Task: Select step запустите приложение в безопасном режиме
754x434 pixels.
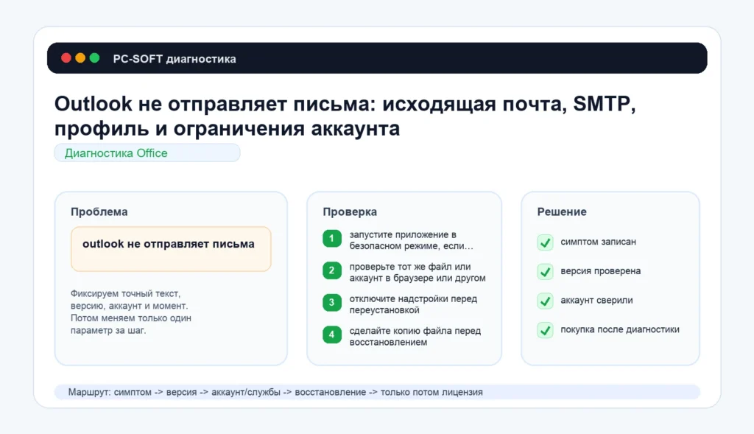Action: (411, 240)
